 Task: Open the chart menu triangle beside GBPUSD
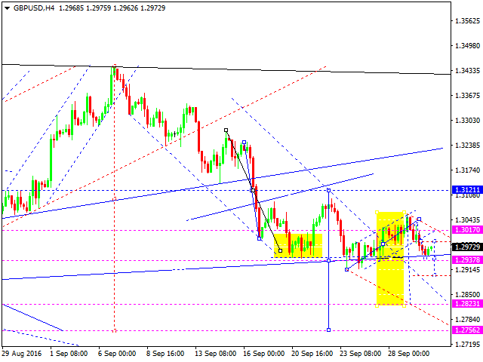pos(7,8)
